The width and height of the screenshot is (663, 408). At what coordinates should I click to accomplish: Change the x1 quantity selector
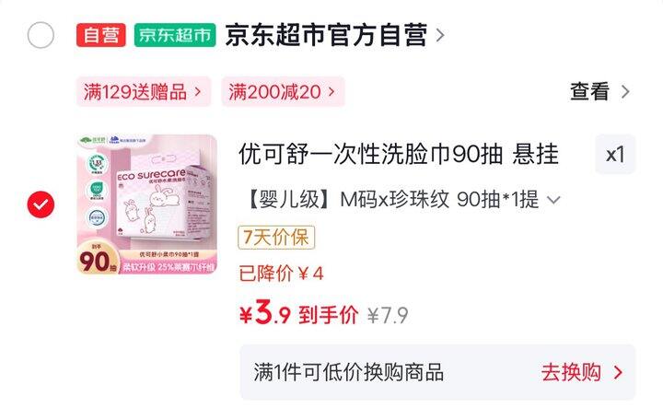pos(615,155)
